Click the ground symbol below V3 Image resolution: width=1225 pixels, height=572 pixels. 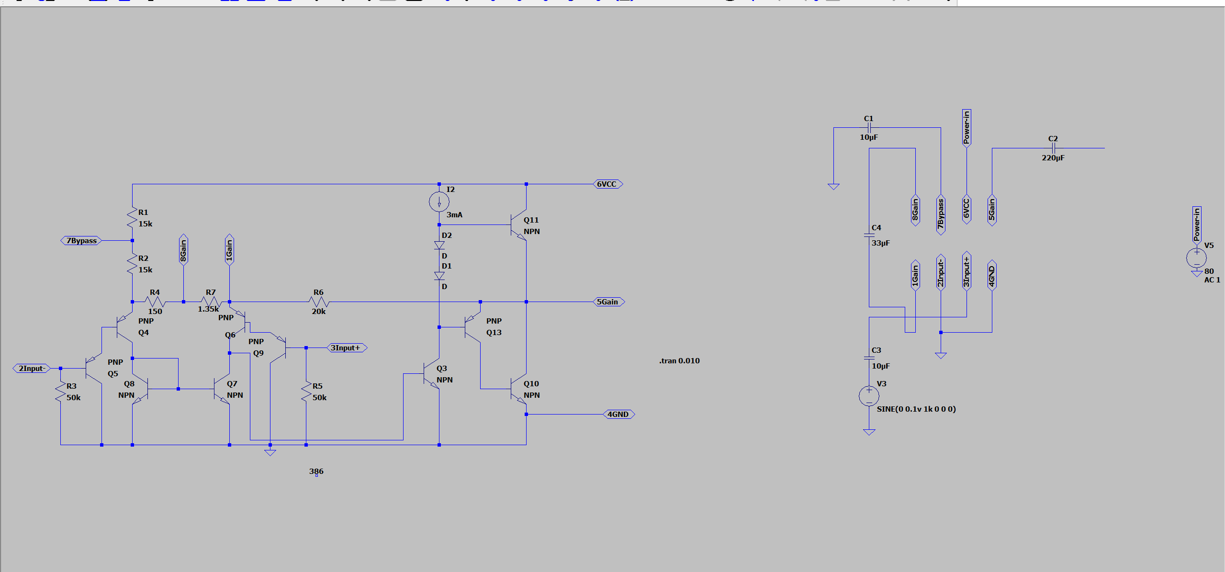pyautogui.click(x=869, y=432)
